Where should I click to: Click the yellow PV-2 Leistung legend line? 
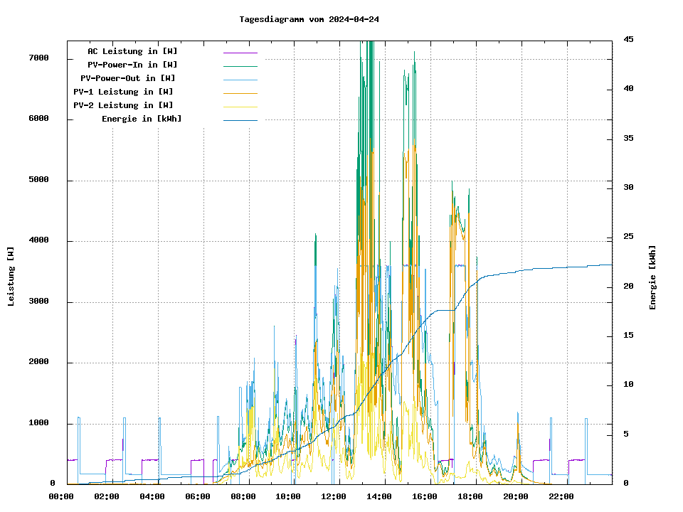(240, 106)
